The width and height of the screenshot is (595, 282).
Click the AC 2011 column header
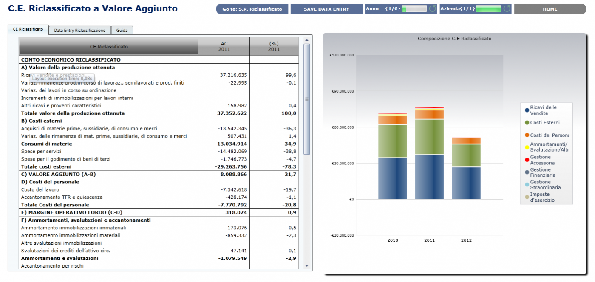(224, 46)
